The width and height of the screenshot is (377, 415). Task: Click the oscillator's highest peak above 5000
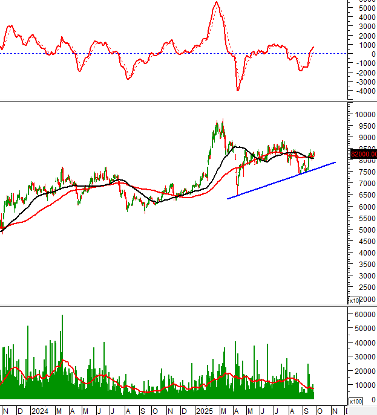[x=216, y=2]
